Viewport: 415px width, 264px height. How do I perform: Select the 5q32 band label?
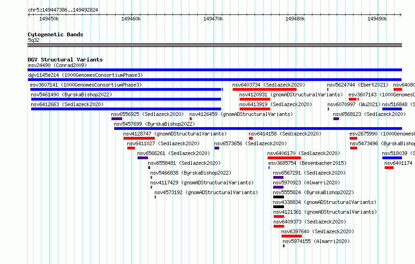pos(34,40)
